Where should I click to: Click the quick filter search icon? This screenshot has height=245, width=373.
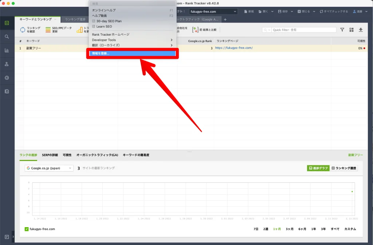click(x=266, y=30)
